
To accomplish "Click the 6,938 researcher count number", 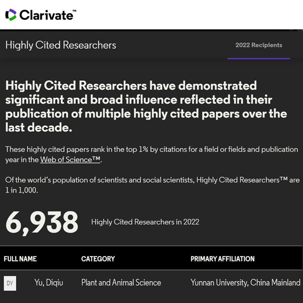I will [x=42, y=222].
